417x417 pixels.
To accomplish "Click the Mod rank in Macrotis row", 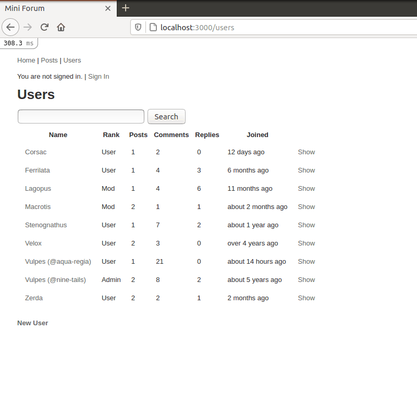I will (x=108, y=207).
